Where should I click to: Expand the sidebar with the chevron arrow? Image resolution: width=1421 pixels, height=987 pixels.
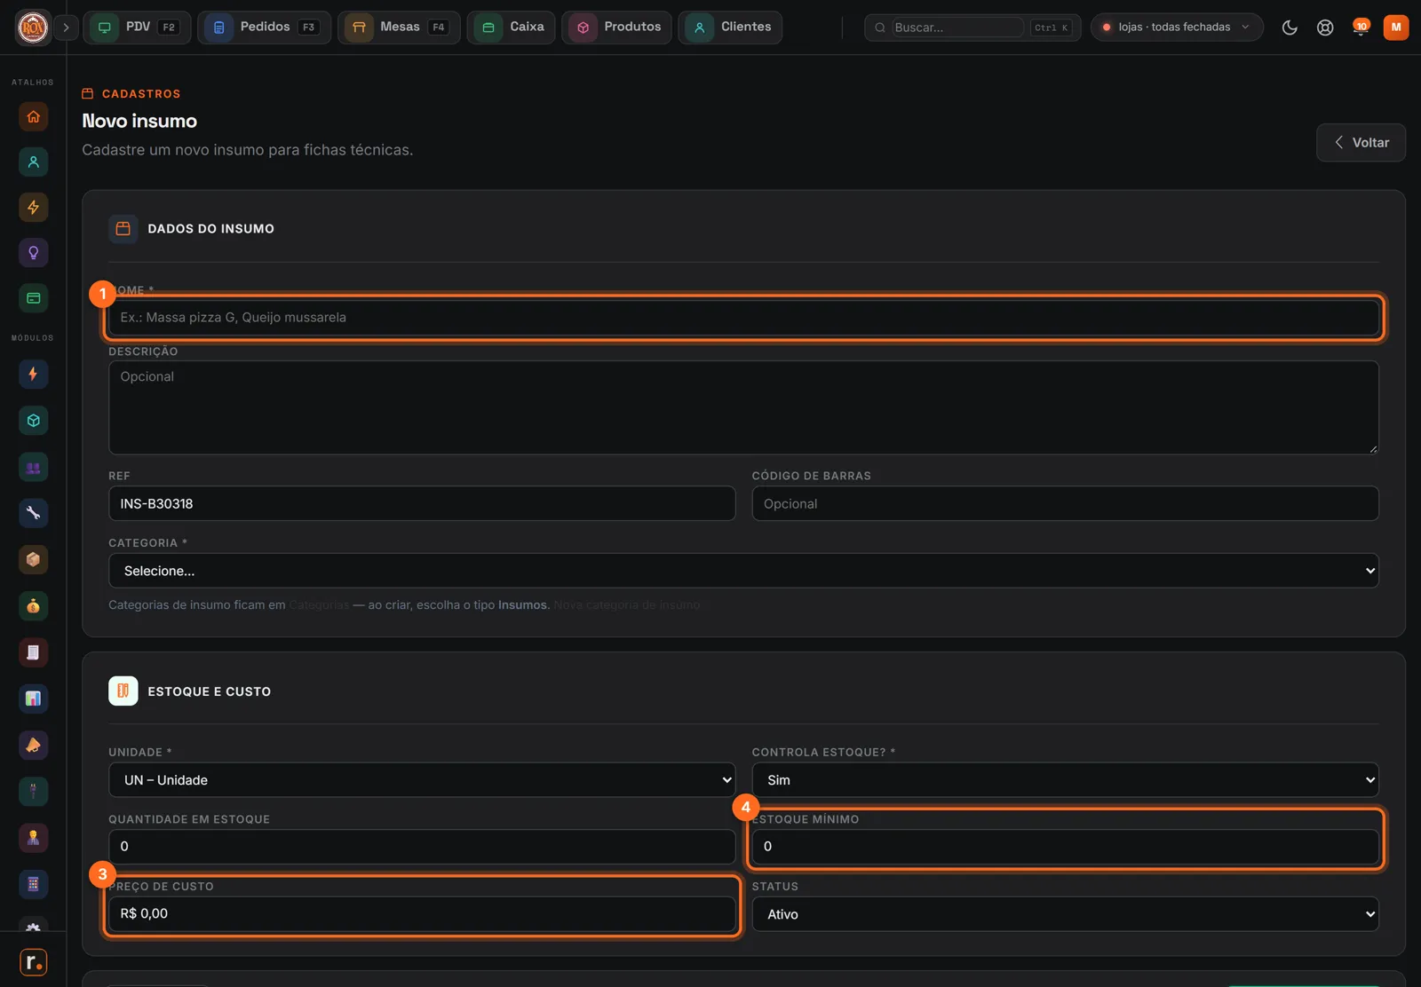click(66, 28)
